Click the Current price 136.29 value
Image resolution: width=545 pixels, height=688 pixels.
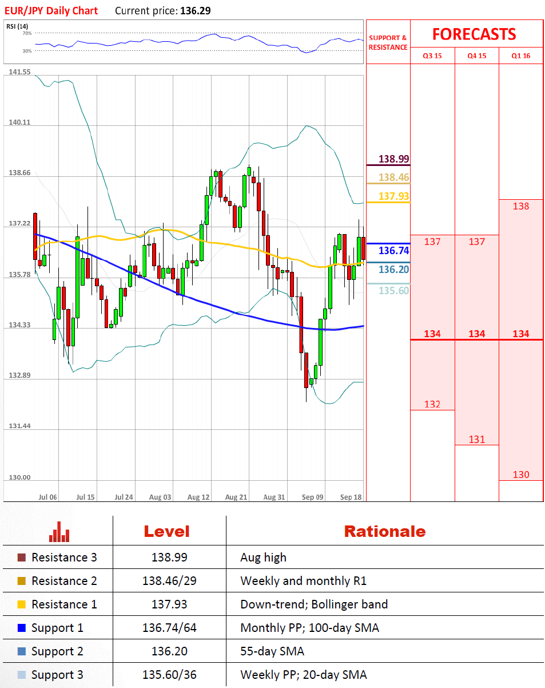(x=195, y=11)
